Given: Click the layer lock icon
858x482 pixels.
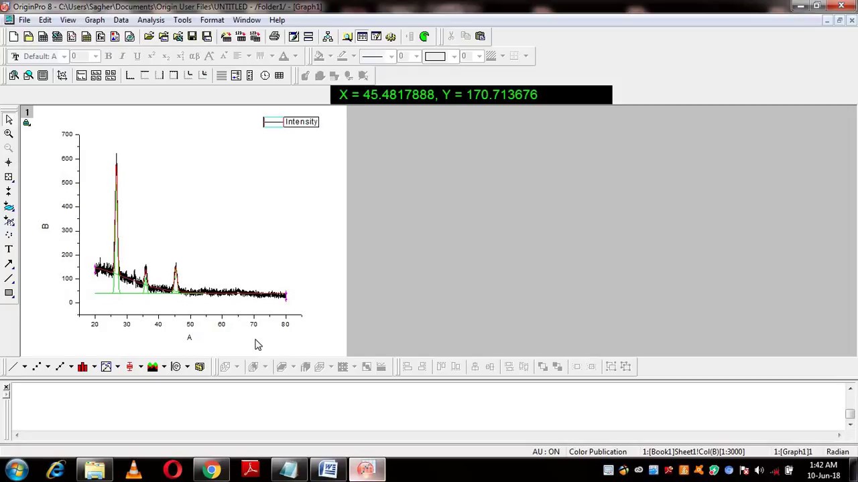Looking at the screenshot, I should (27, 123).
